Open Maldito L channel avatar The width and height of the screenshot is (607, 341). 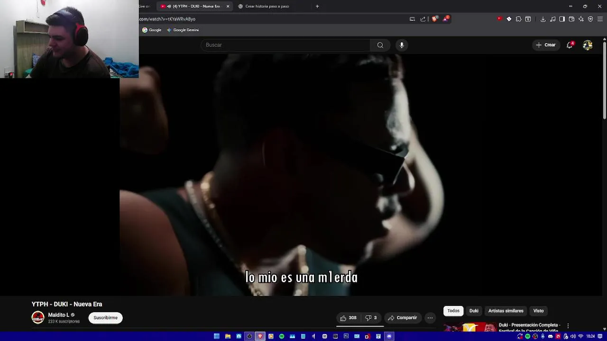38,317
